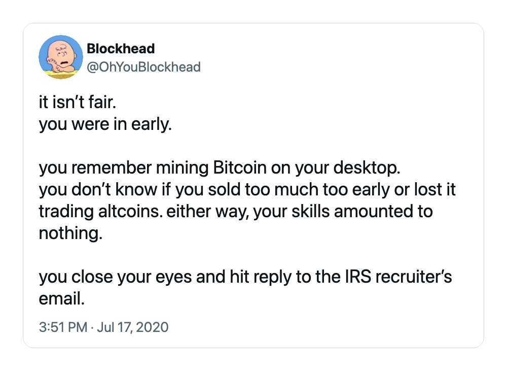
Task: Click the 3:51 PM timestamp
Action: 63,327
